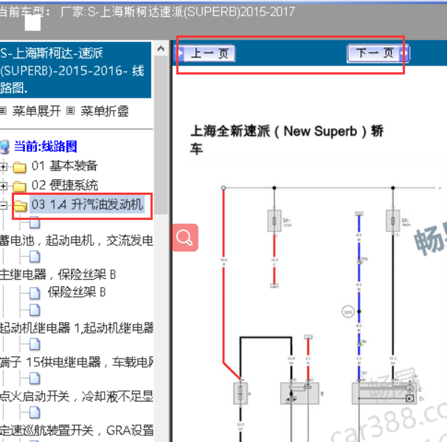Click the page icon above 端子 15 entry
447x442 pixels.
(35, 344)
